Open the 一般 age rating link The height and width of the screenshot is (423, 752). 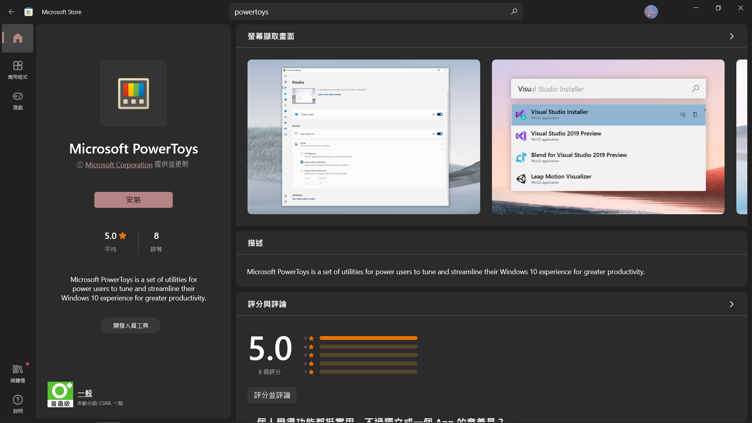point(85,393)
